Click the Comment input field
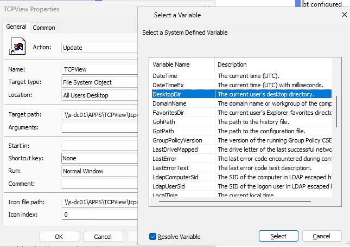 click(99, 184)
